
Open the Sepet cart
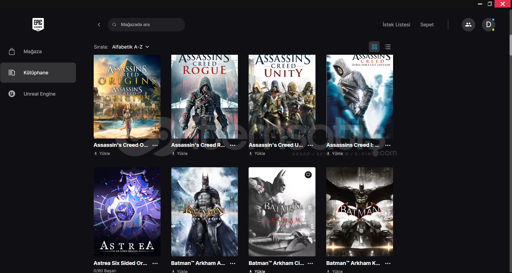[x=427, y=25]
